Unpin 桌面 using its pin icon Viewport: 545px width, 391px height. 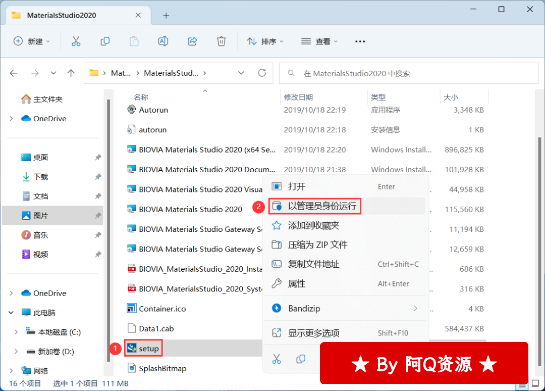pos(98,157)
